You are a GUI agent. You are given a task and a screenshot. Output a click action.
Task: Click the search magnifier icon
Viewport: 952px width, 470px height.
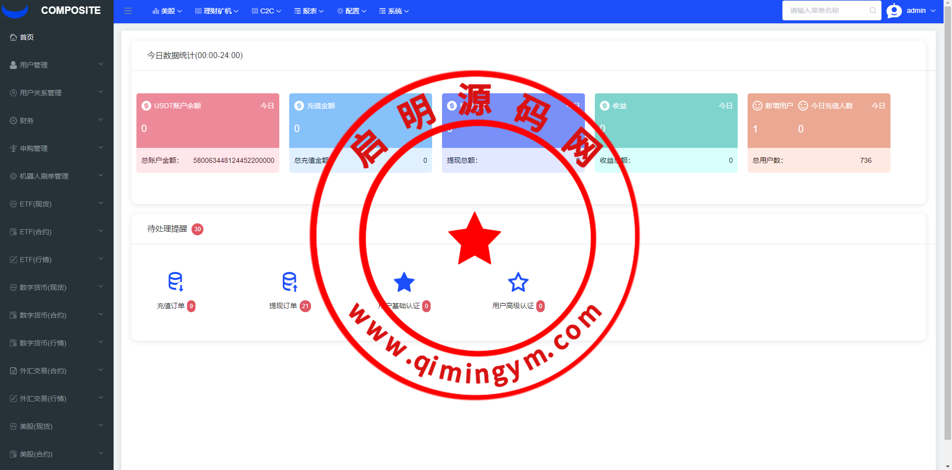873,10
